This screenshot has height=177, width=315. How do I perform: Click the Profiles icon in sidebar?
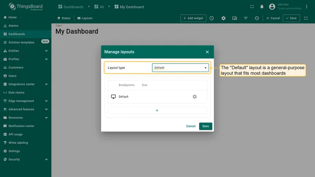click(5, 59)
